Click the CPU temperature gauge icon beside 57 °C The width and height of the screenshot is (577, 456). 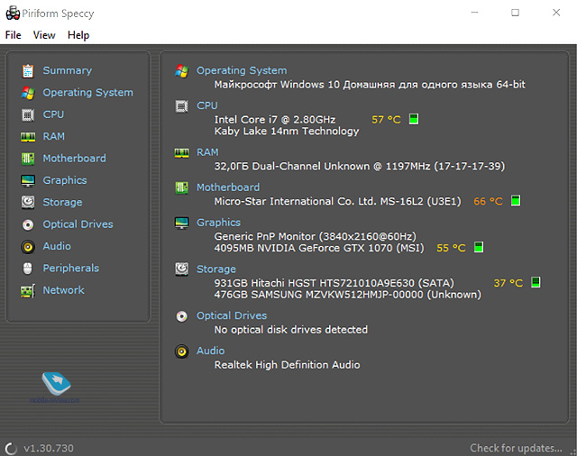[414, 119]
